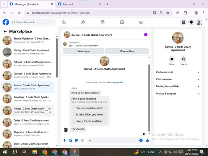Screen dimensions: 208x156
Task: Send quick reply Yes, are you interested?
Action: (x=89, y=108)
